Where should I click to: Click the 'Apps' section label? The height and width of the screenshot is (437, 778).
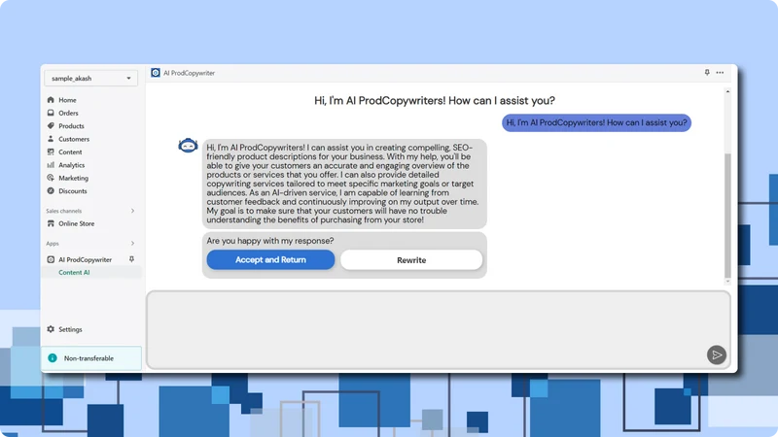coord(53,244)
